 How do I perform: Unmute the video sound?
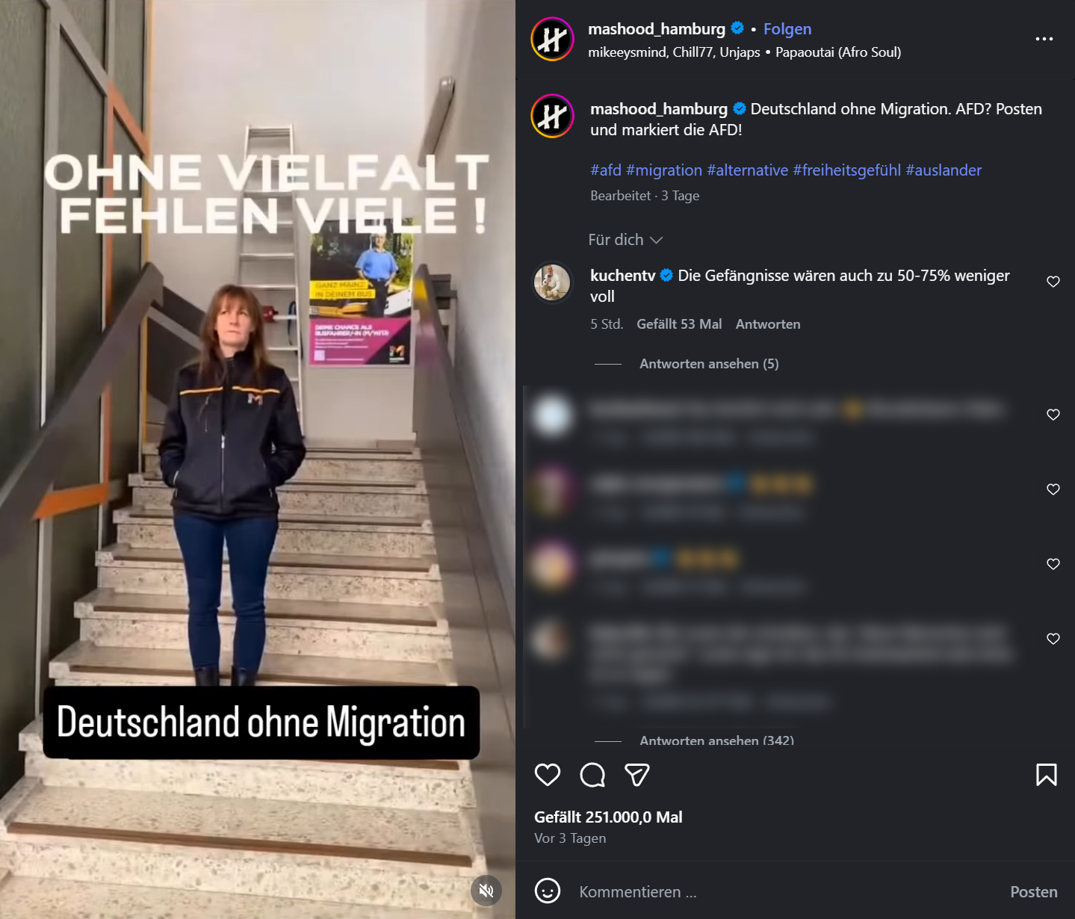point(486,890)
